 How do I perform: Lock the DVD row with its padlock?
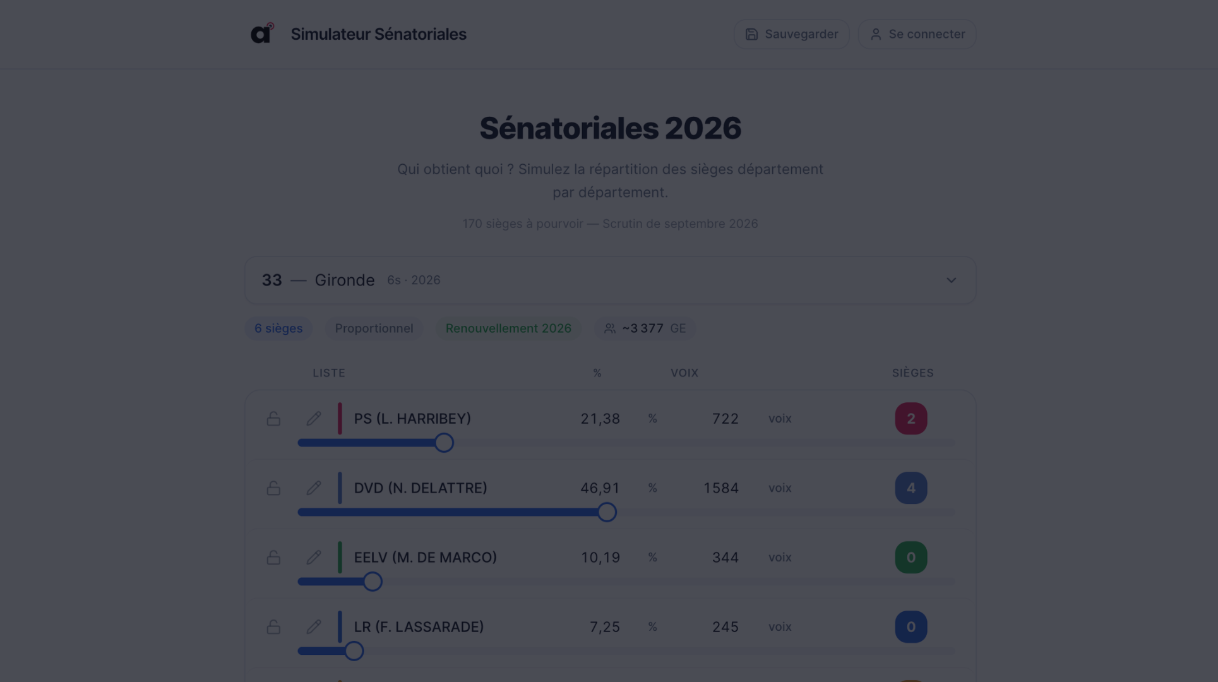273,488
